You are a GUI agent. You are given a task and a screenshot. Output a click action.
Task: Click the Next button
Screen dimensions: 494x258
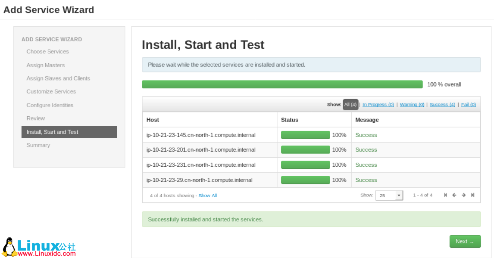coord(465,242)
